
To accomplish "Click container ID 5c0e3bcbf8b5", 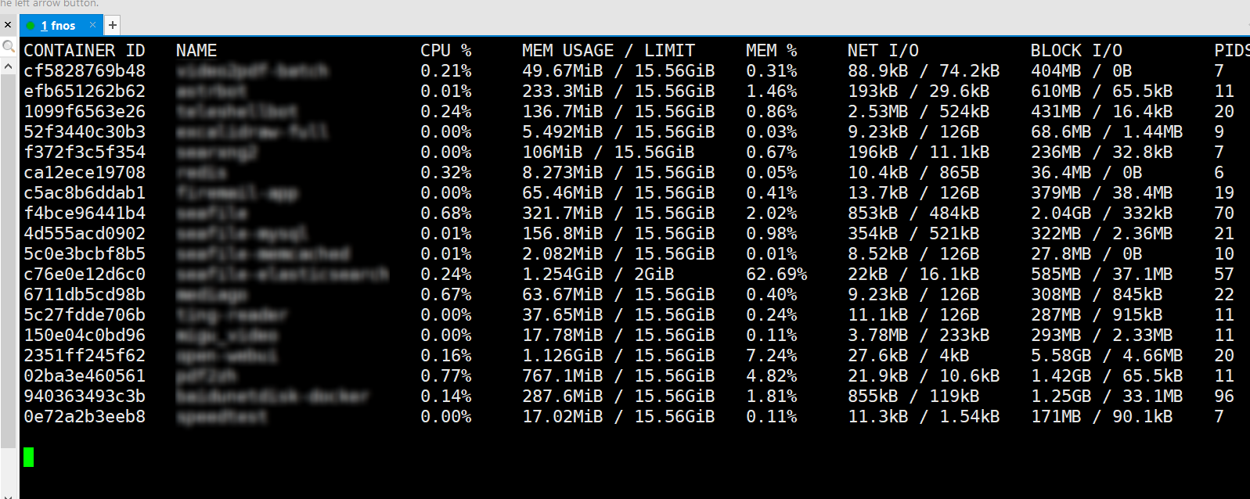I will pyautogui.click(x=85, y=254).
